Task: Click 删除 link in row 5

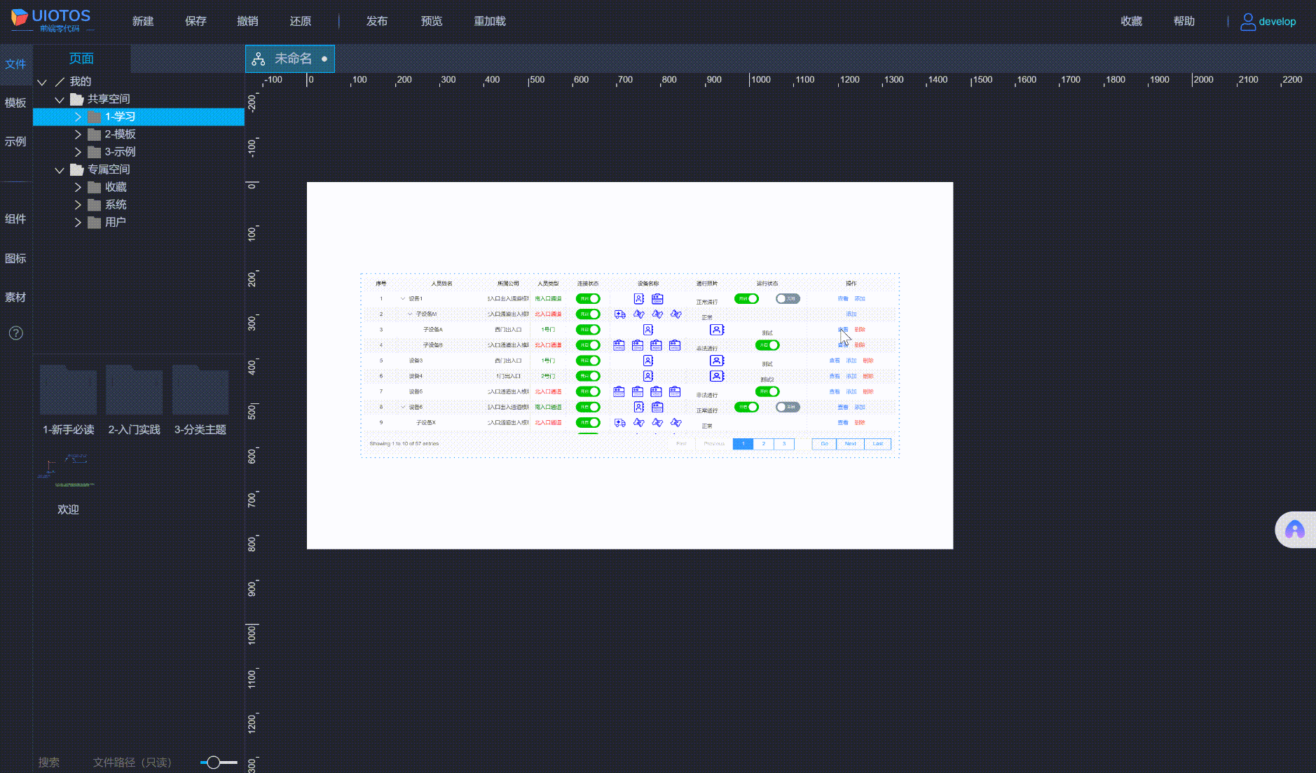Action: 868,361
